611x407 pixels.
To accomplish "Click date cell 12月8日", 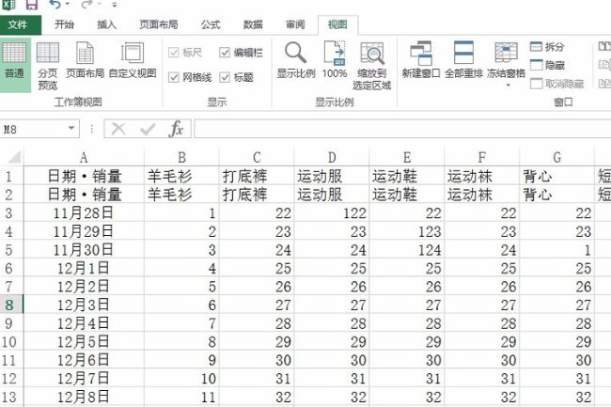I will [x=84, y=397].
